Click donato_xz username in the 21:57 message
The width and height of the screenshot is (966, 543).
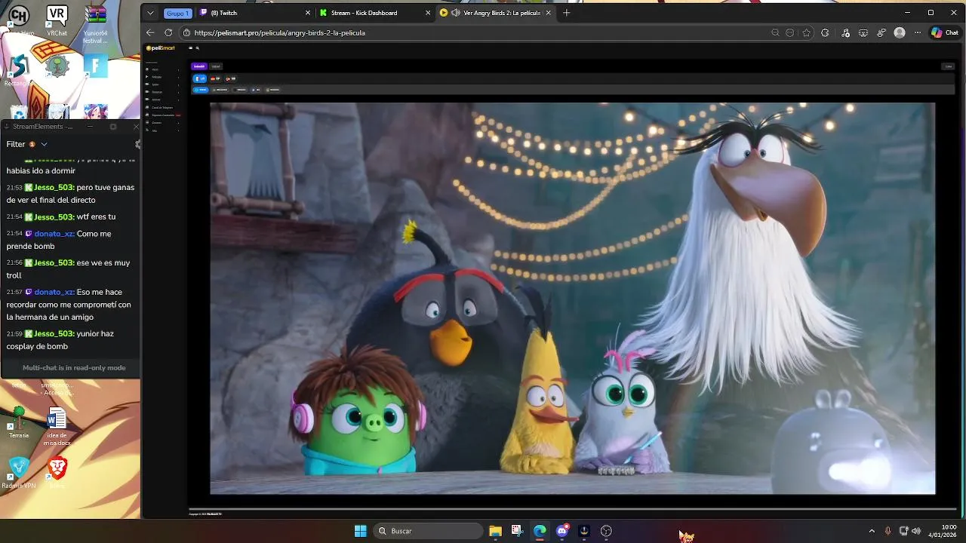(54, 292)
